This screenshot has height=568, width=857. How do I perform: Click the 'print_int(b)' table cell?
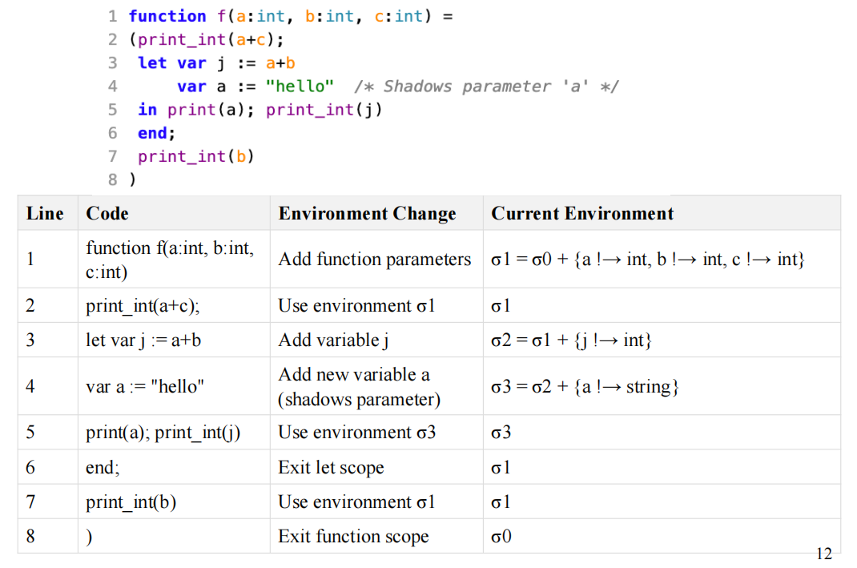coord(131,502)
